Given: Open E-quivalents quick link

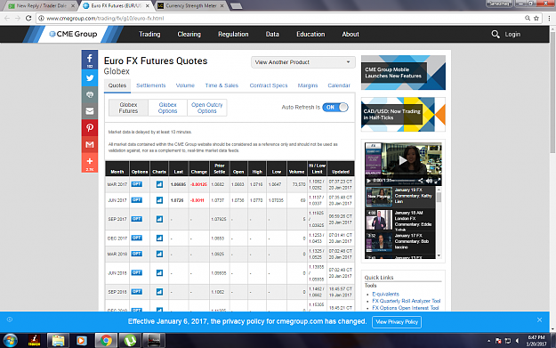Looking at the screenshot, I should [385, 294].
